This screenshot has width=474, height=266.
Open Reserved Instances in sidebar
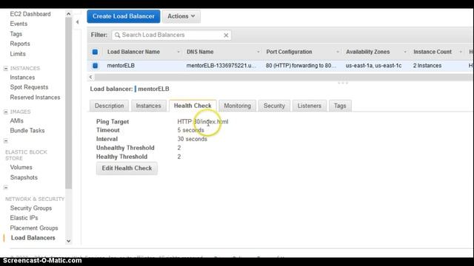(x=35, y=98)
